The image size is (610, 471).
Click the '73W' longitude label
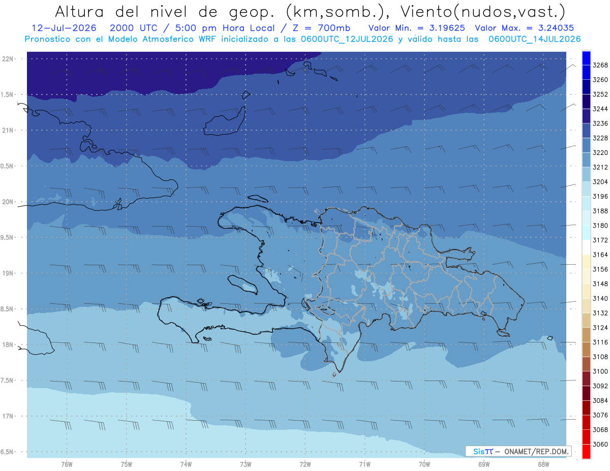[x=246, y=464]
